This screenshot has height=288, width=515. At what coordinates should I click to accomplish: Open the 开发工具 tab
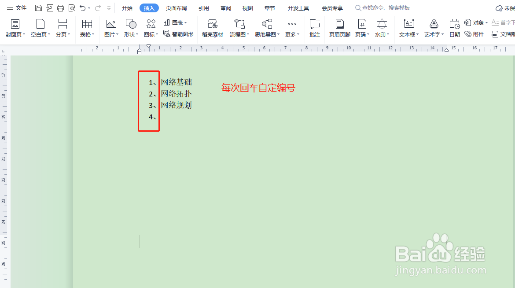point(298,8)
